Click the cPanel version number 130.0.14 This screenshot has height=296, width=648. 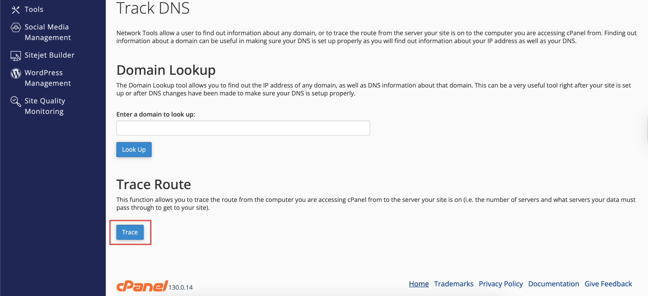tap(180, 287)
